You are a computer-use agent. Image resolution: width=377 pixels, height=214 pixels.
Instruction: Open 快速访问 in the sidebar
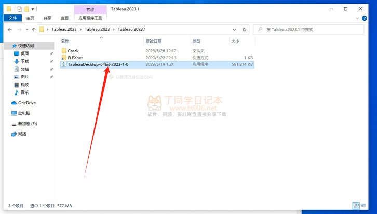click(x=26, y=46)
